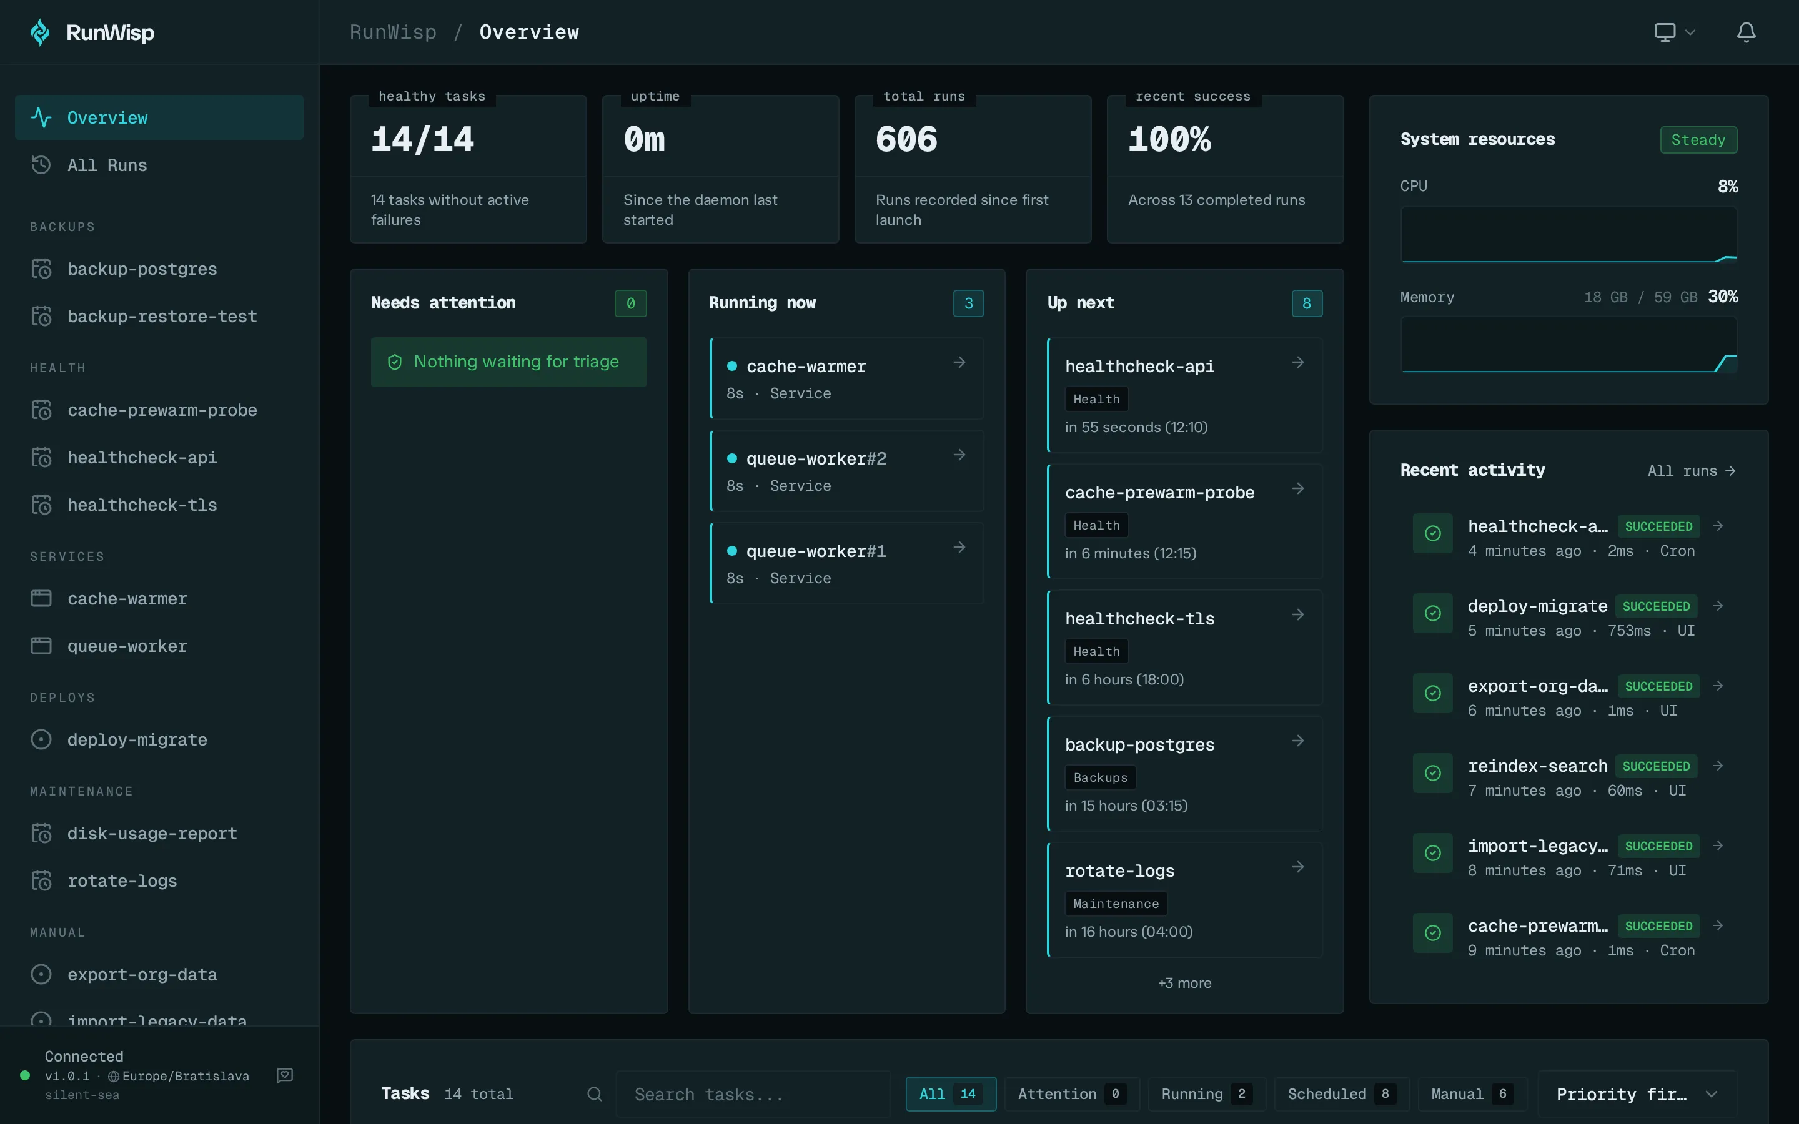The image size is (1799, 1124).
Task: Click the Search tasks input field
Action: click(x=752, y=1093)
